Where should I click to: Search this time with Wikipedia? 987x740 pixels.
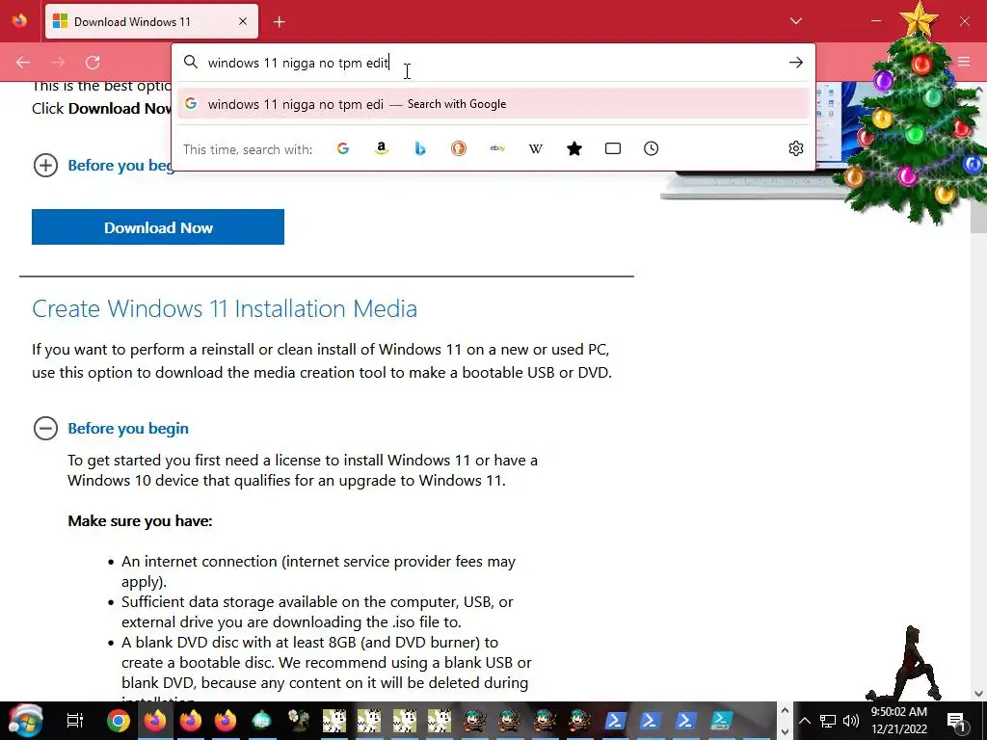pyautogui.click(x=536, y=148)
